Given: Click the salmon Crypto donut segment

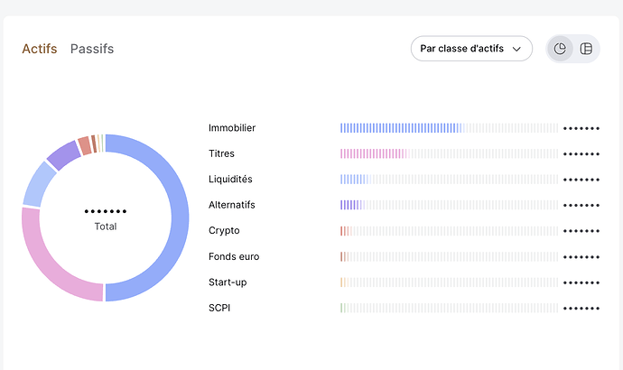Looking at the screenshot, I should pyautogui.click(x=84, y=145).
